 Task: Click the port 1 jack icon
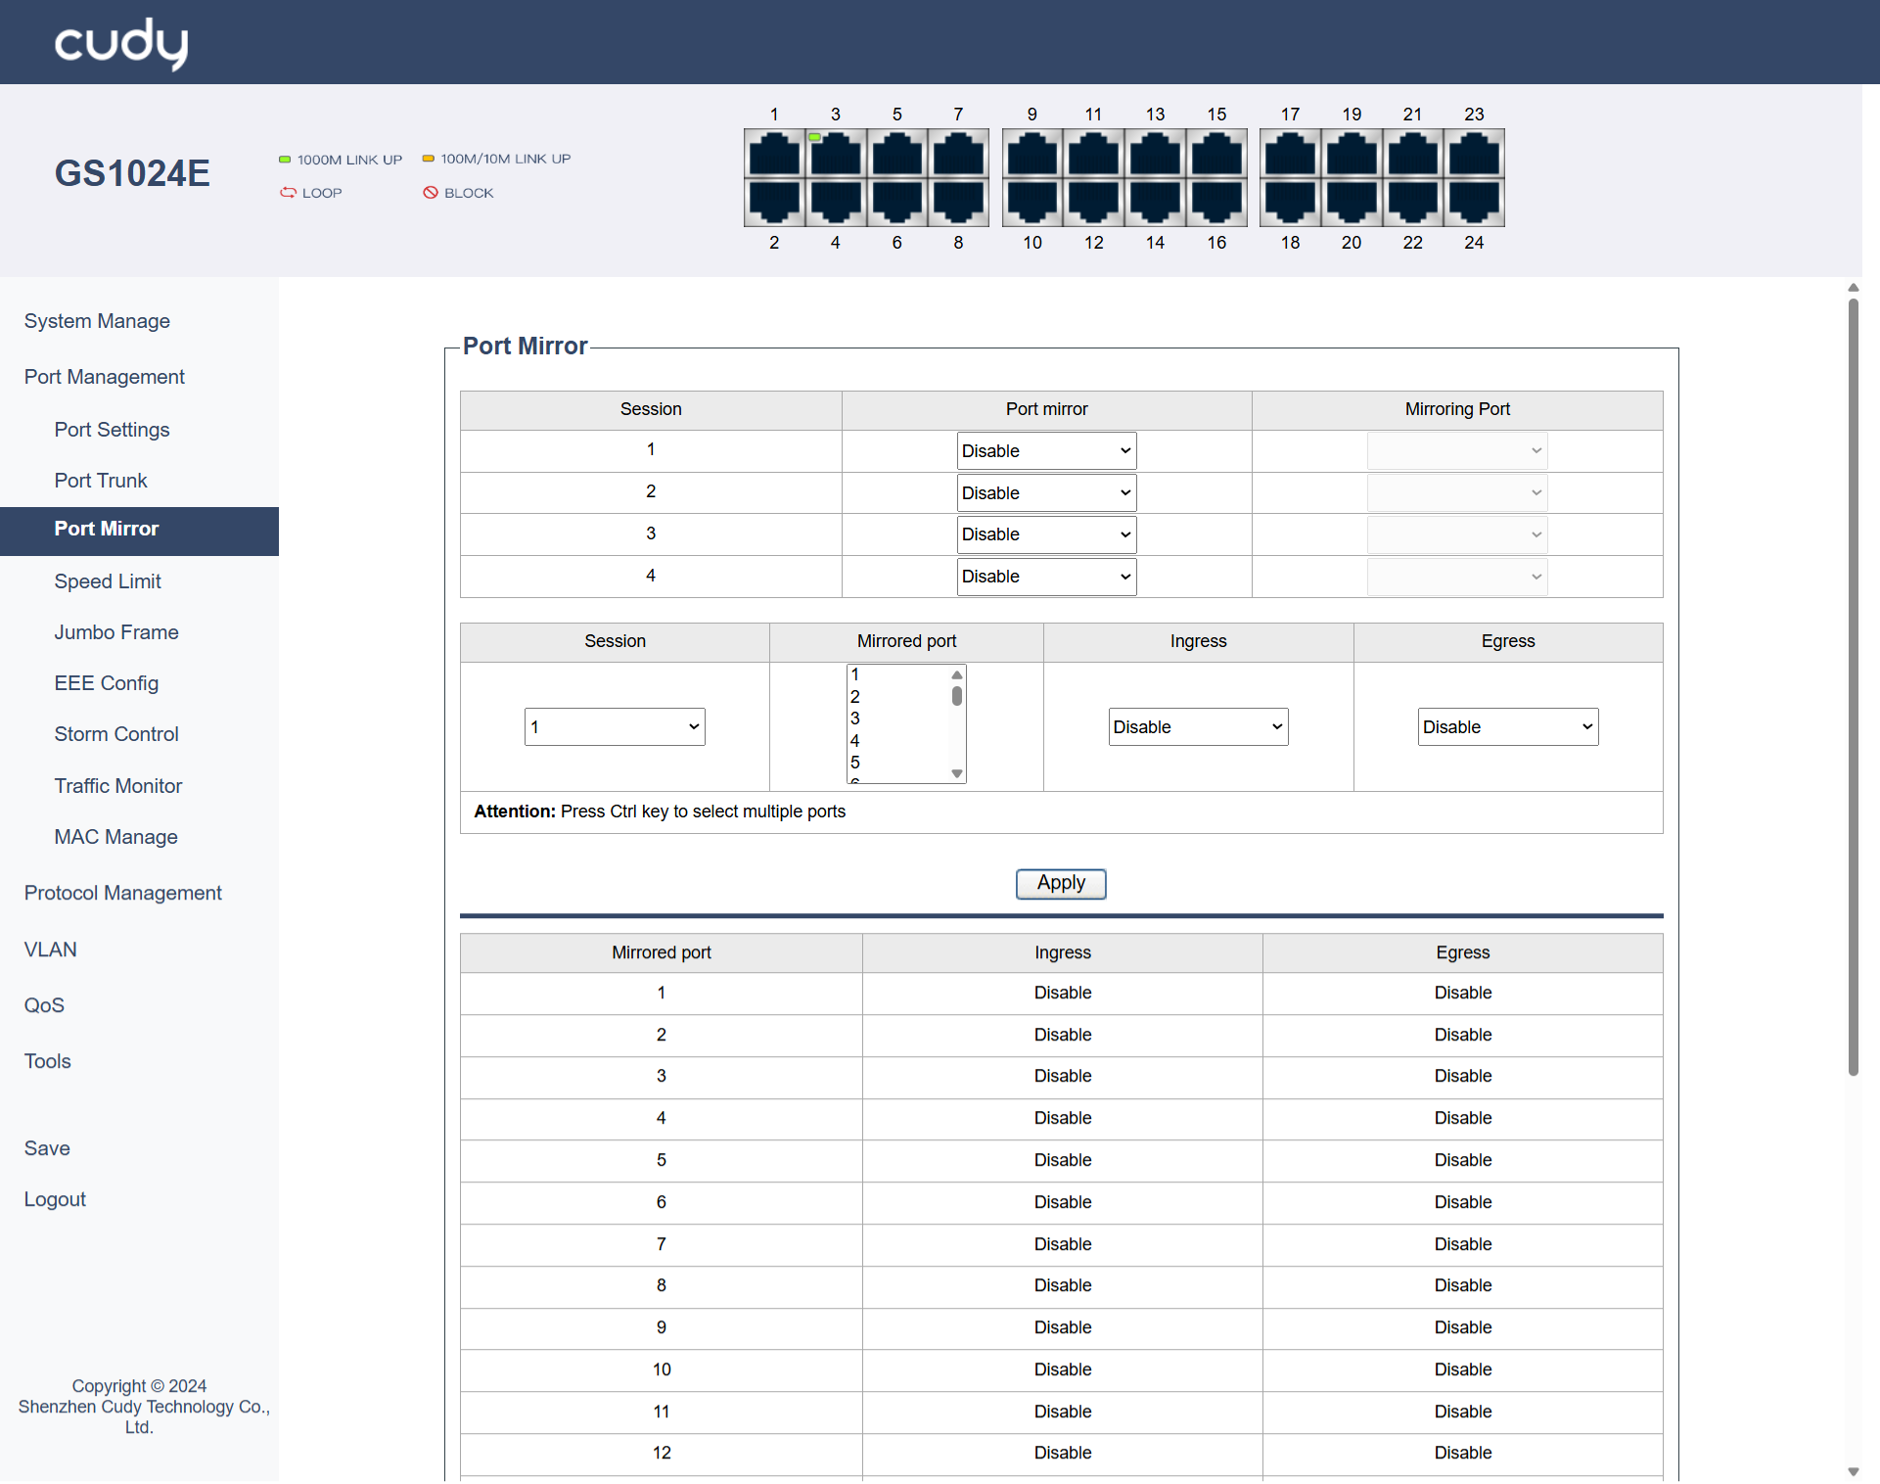tap(774, 155)
